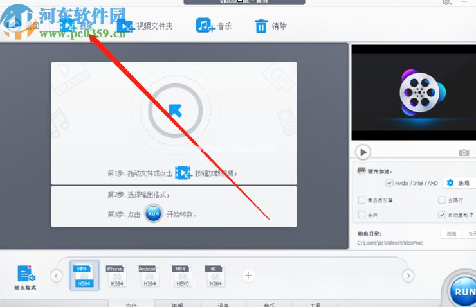Open hardware acceleration options with gear button
This screenshot has height=307, width=476.
(x=450, y=183)
